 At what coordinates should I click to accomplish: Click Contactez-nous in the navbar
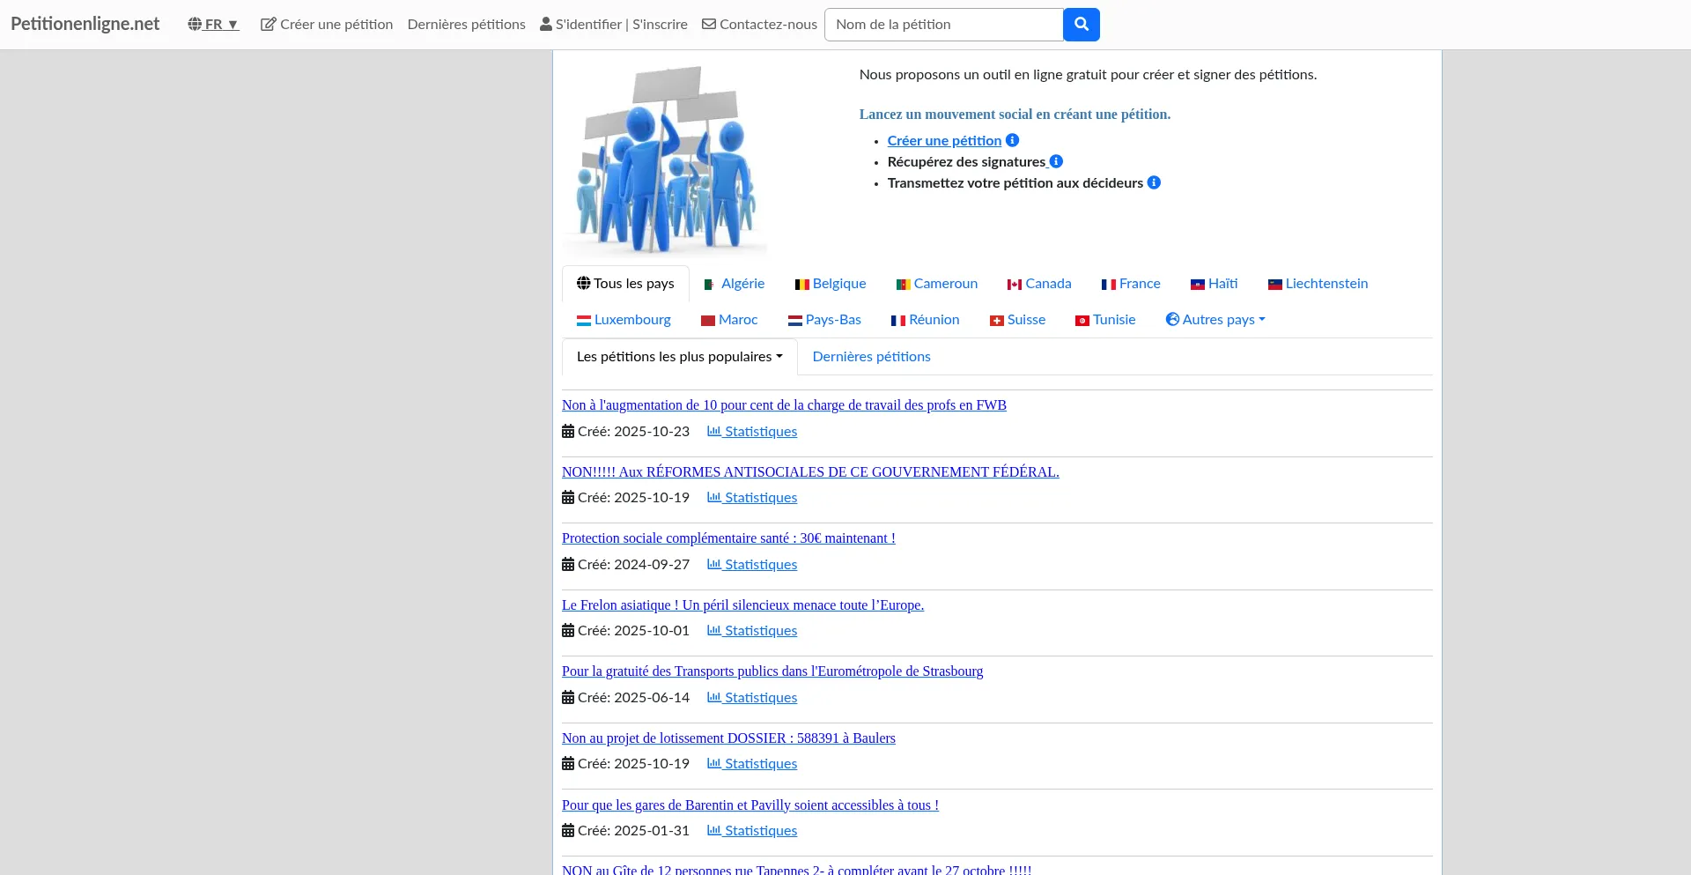pos(759,25)
